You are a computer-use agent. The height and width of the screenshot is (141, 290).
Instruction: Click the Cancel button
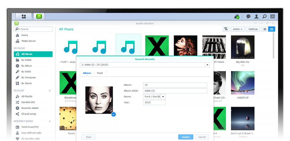202,137
